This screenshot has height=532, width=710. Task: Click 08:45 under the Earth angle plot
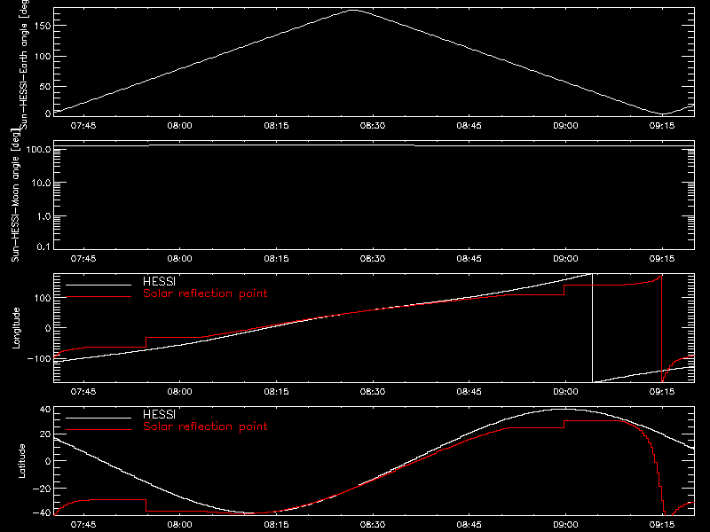pyautogui.click(x=469, y=126)
